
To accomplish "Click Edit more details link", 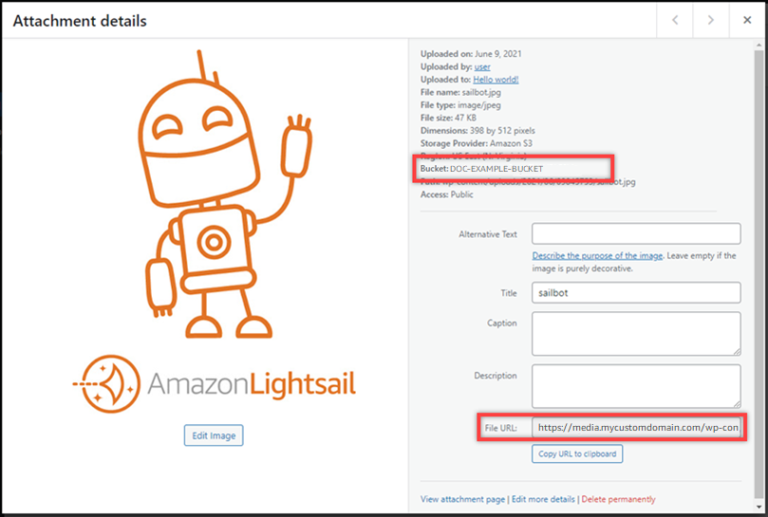I will [544, 499].
